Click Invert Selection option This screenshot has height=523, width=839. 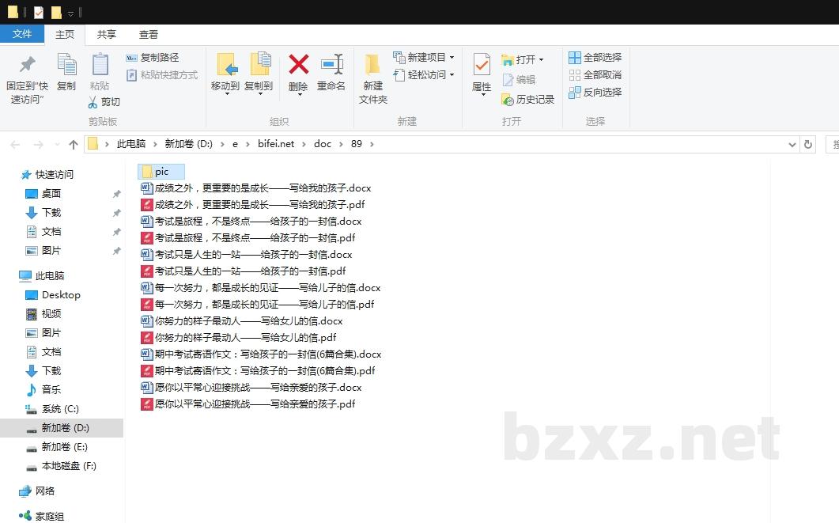pyautogui.click(x=595, y=93)
